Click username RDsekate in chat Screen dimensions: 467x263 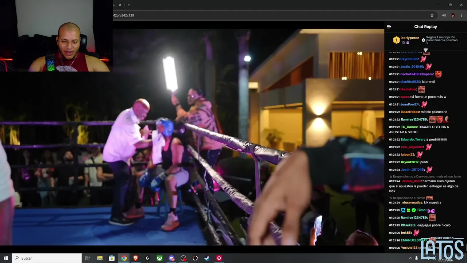[x=408, y=225]
